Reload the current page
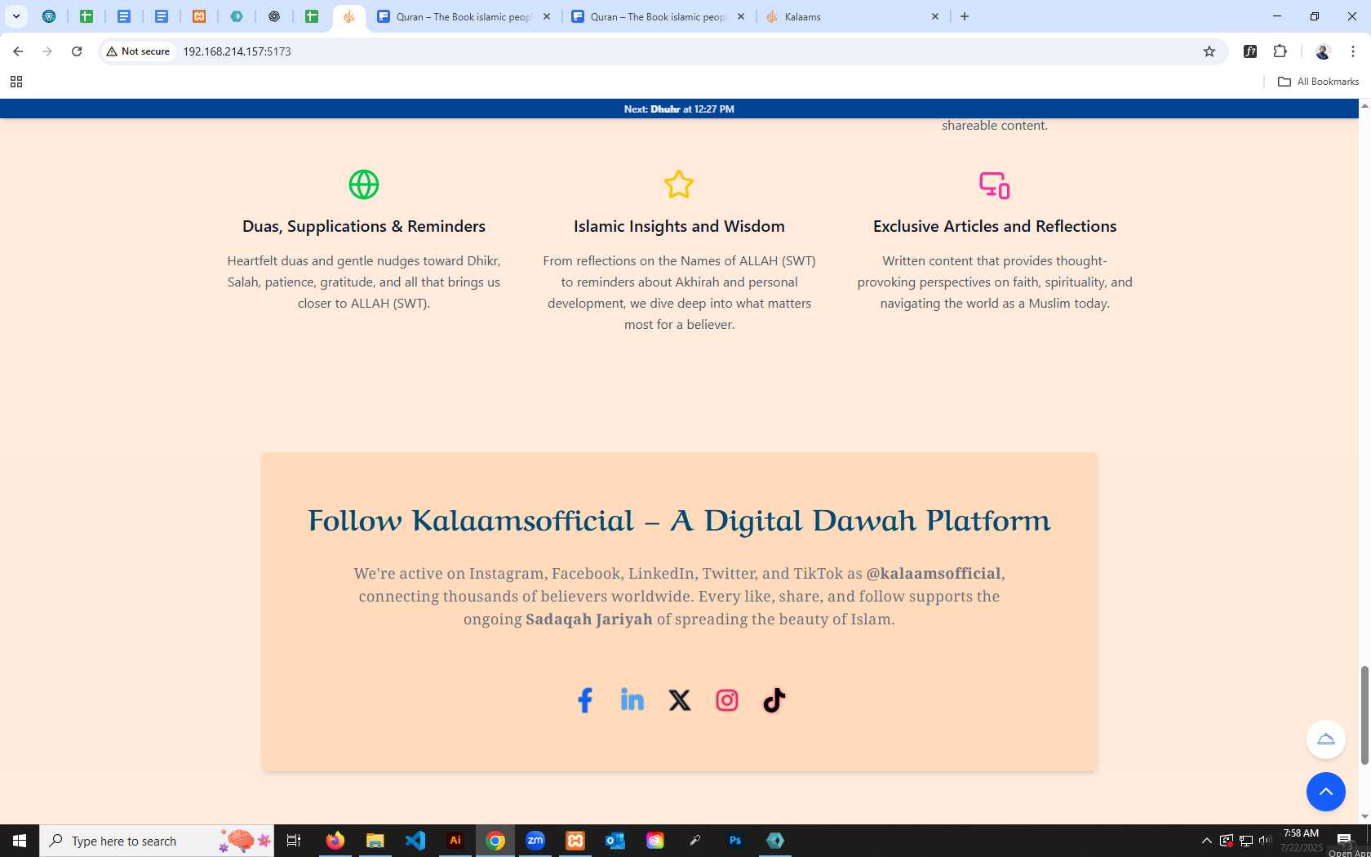Screen dimensions: 1371x857 click(77, 51)
